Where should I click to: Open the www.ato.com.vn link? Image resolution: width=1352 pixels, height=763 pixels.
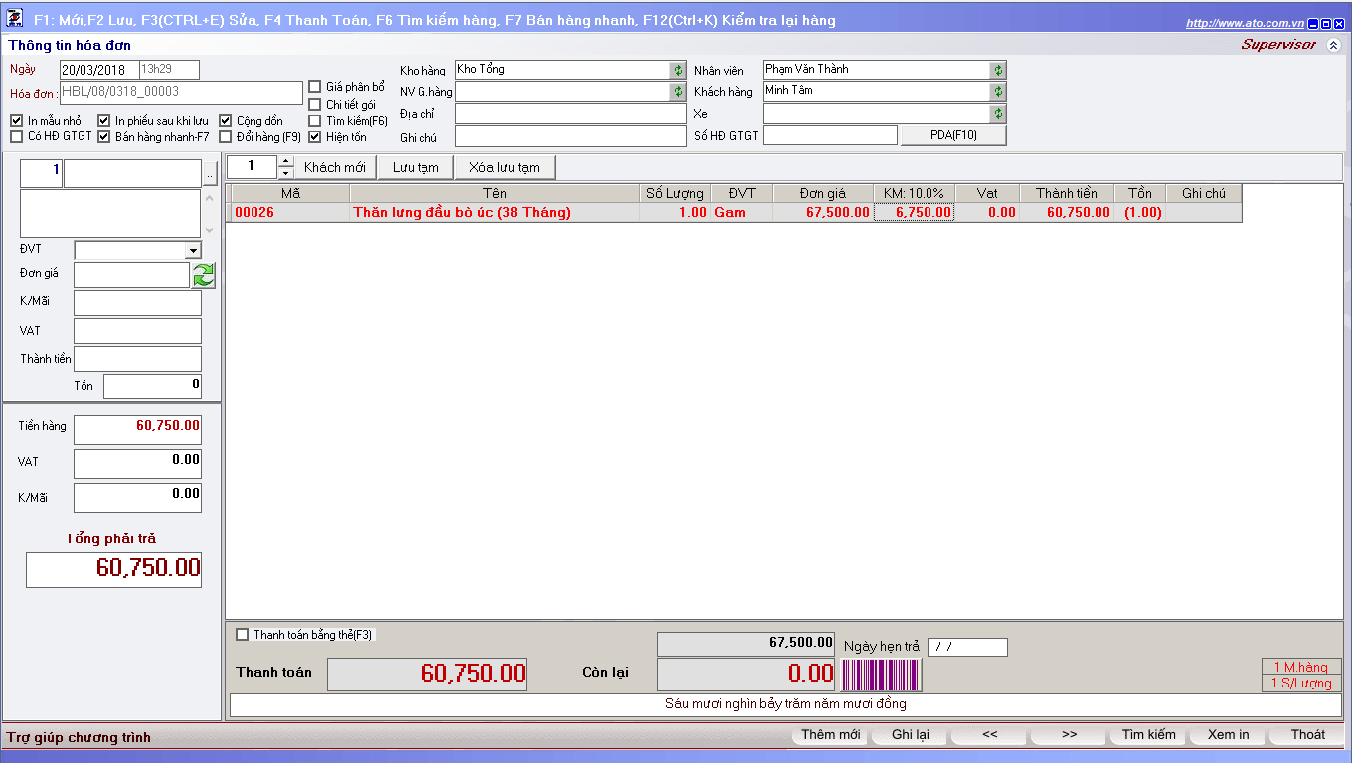tap(1245, 23)
